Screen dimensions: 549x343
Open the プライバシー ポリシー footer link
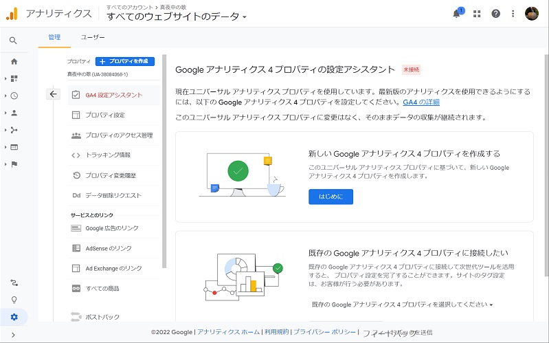[x=324, y=332]
